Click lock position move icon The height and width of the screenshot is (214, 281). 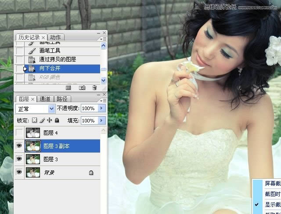pos(49,120)
